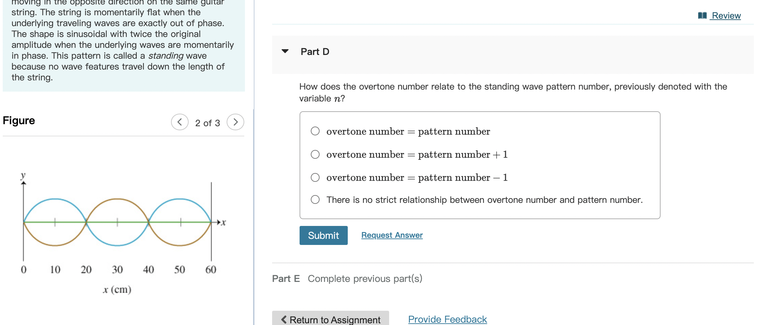Click the '2 of 3' figure pager area

tap(207, 122)
